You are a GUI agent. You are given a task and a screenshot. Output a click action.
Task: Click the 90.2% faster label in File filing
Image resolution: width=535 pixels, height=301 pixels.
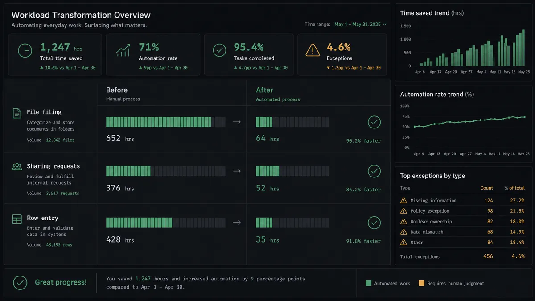pyautogui.click(x=363, y=141)
